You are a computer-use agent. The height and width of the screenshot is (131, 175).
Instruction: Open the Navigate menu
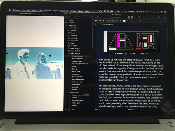[x=48, y=10]
